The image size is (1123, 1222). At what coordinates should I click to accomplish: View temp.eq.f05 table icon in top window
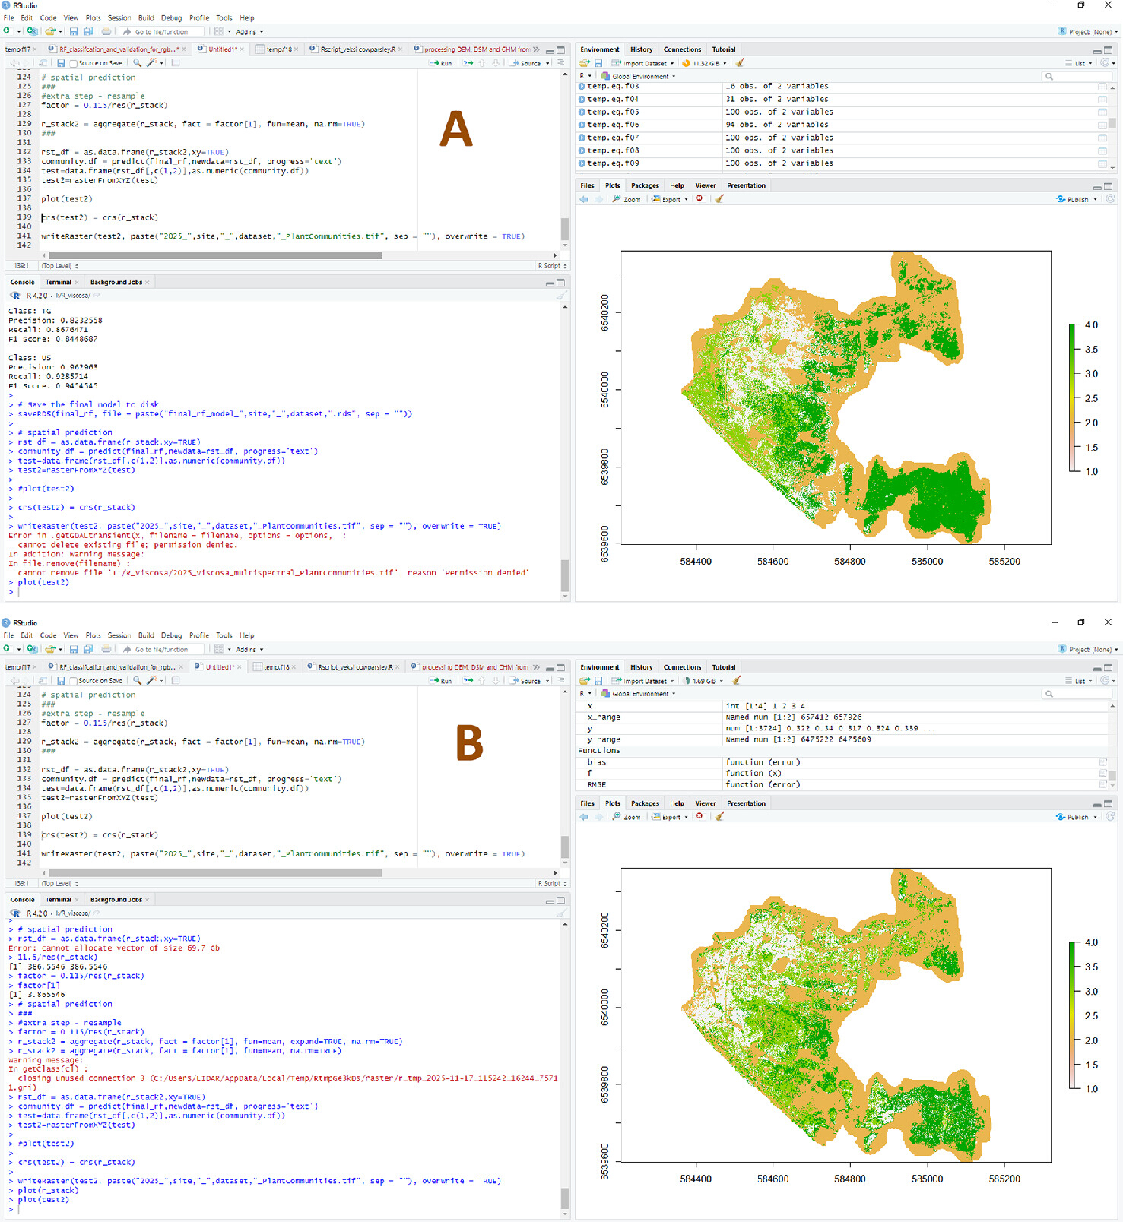1102,112
